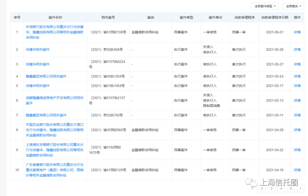Open the 全部案由 dropdown filter
308x196 pixels.
(294, 6)
